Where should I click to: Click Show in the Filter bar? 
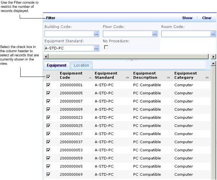pos(187,18)
